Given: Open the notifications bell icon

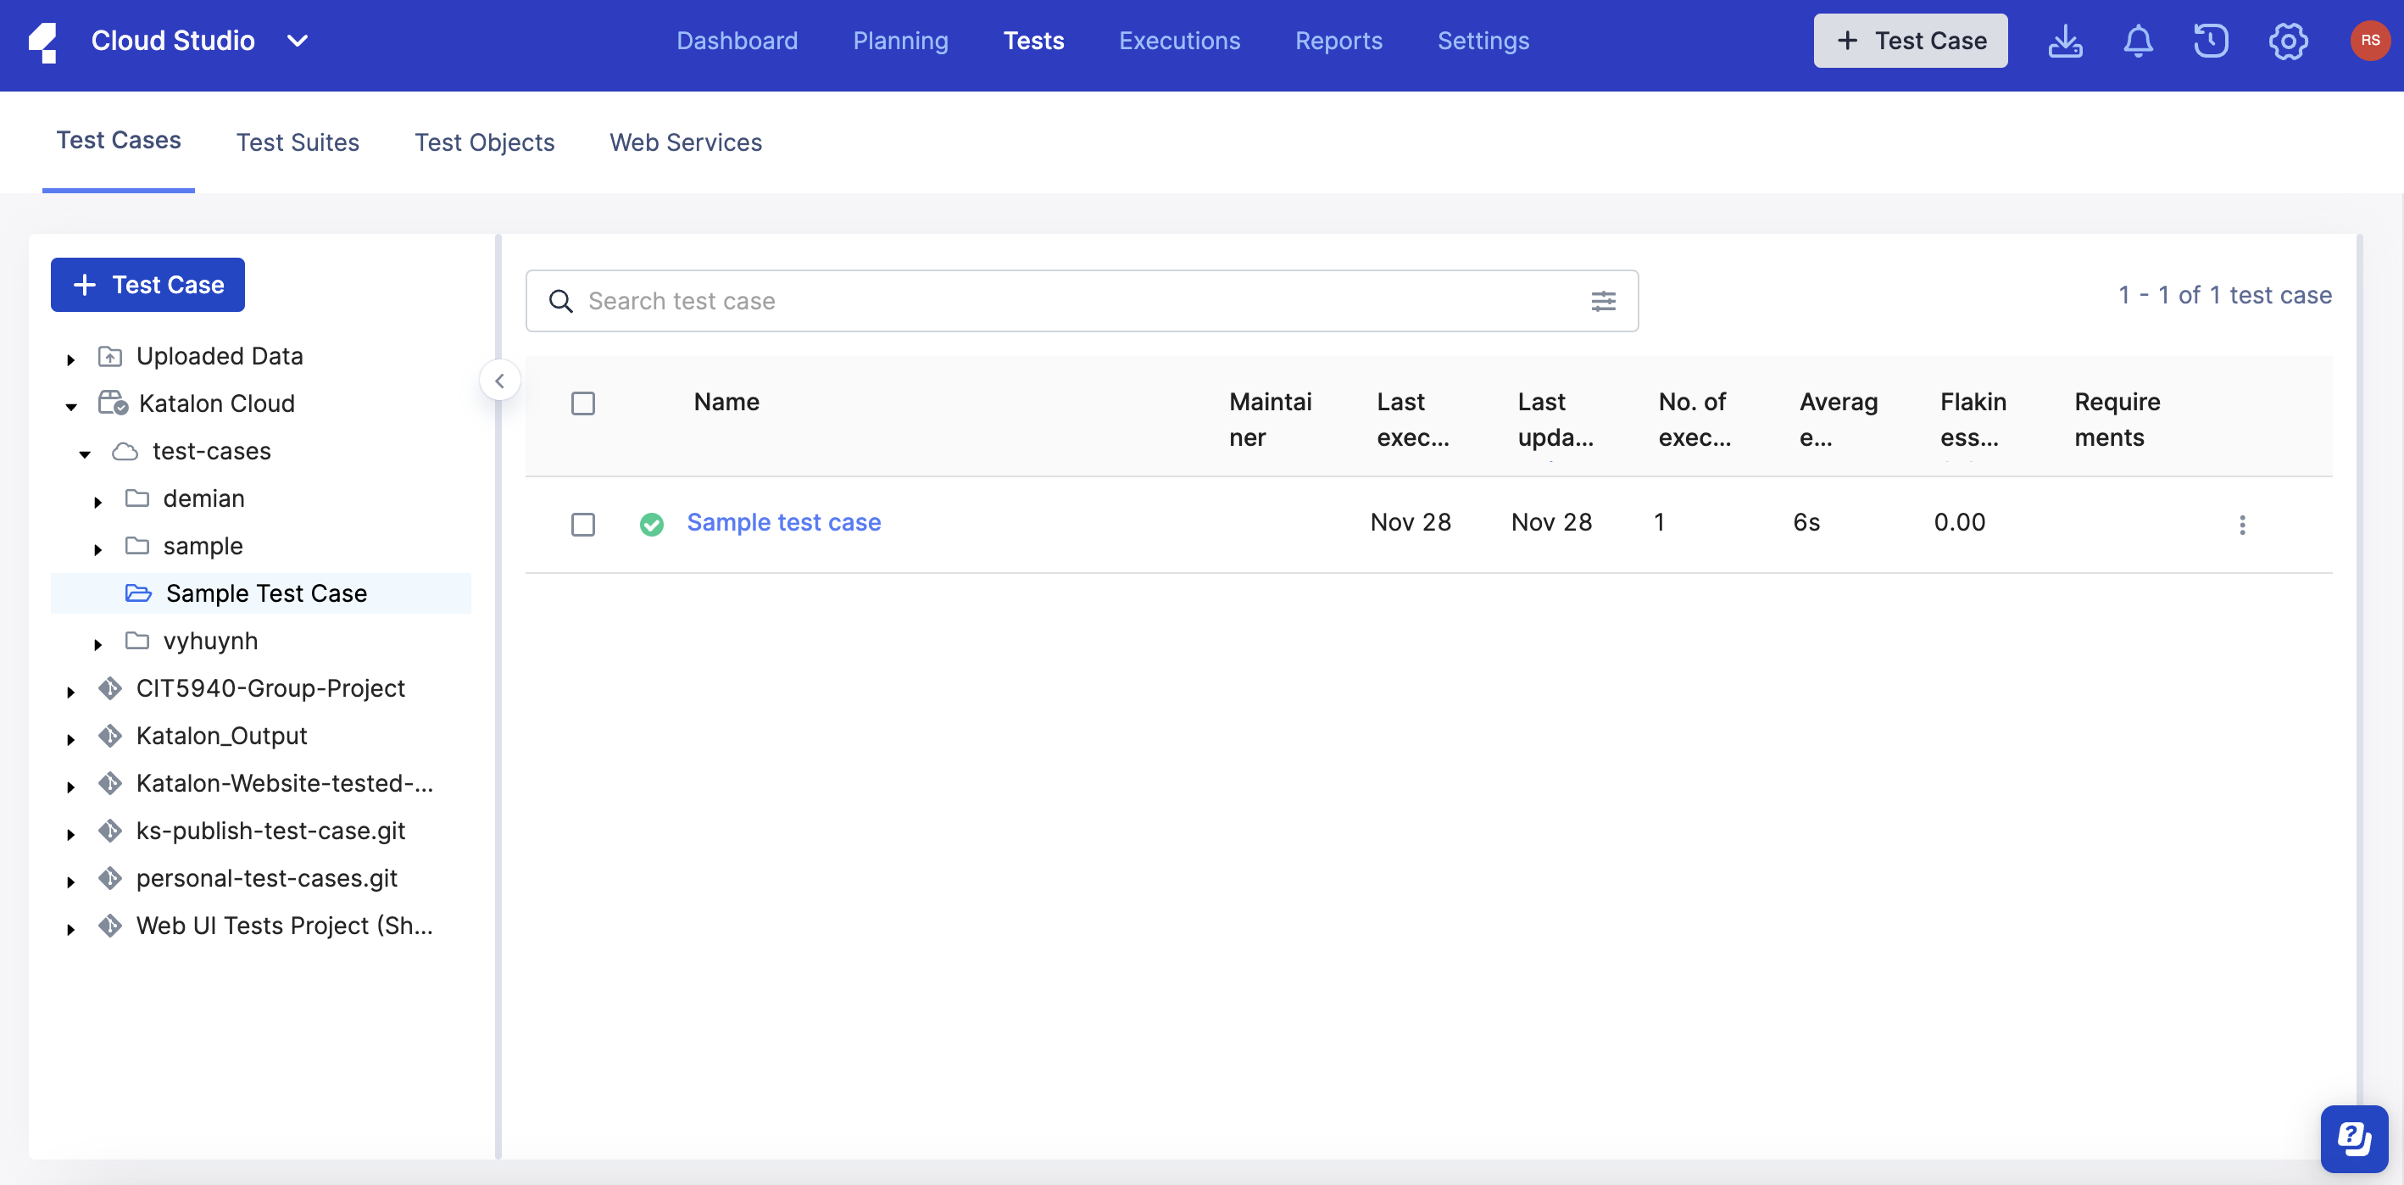Looking at the screenshot, I should [x=2139, y=42].
